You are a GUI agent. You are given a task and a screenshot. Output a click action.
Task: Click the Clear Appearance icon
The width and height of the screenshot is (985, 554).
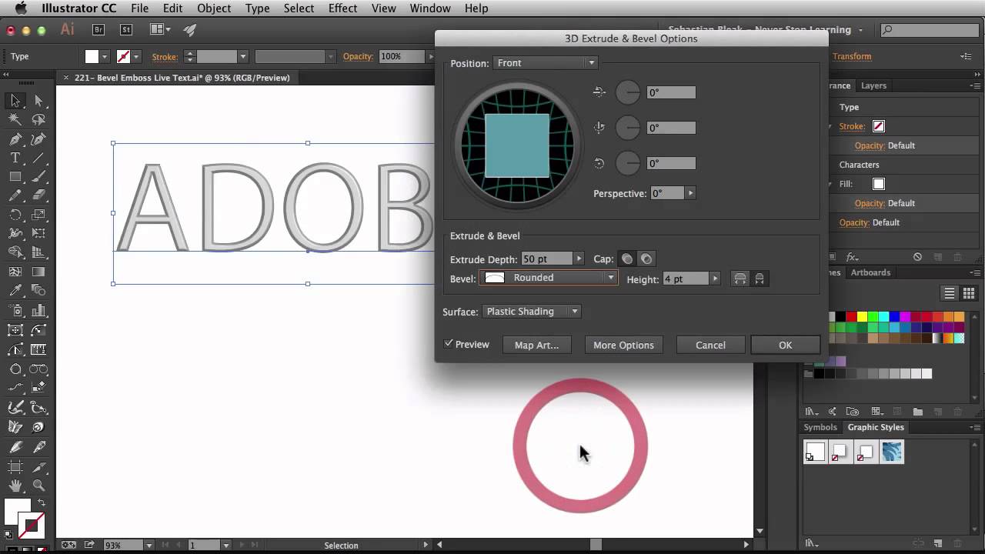click(917, 257)
